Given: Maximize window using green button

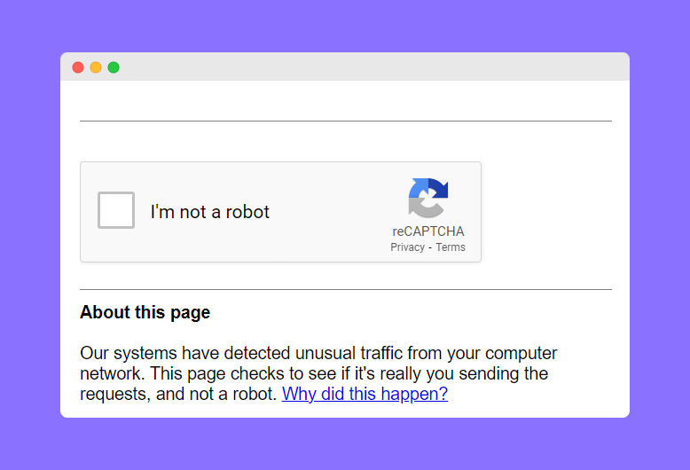Looking at the screenshot, I should click(x=114, y=67).
